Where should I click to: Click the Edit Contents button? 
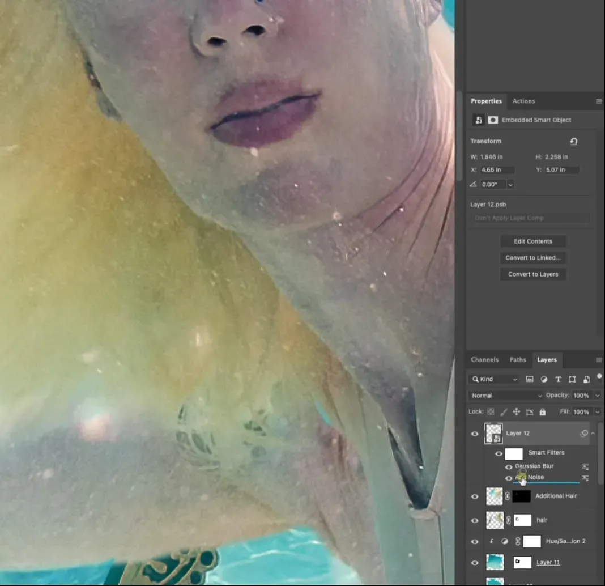coord(532,241)
